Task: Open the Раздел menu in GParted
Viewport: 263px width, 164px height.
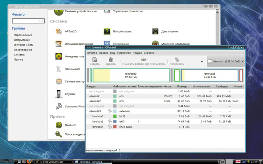Action: coord(137,53)
